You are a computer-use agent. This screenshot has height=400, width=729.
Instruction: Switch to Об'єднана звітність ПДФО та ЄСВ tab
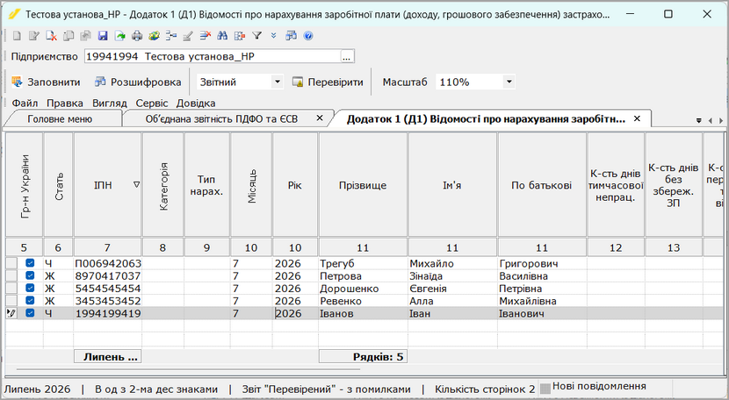point(221,119)
